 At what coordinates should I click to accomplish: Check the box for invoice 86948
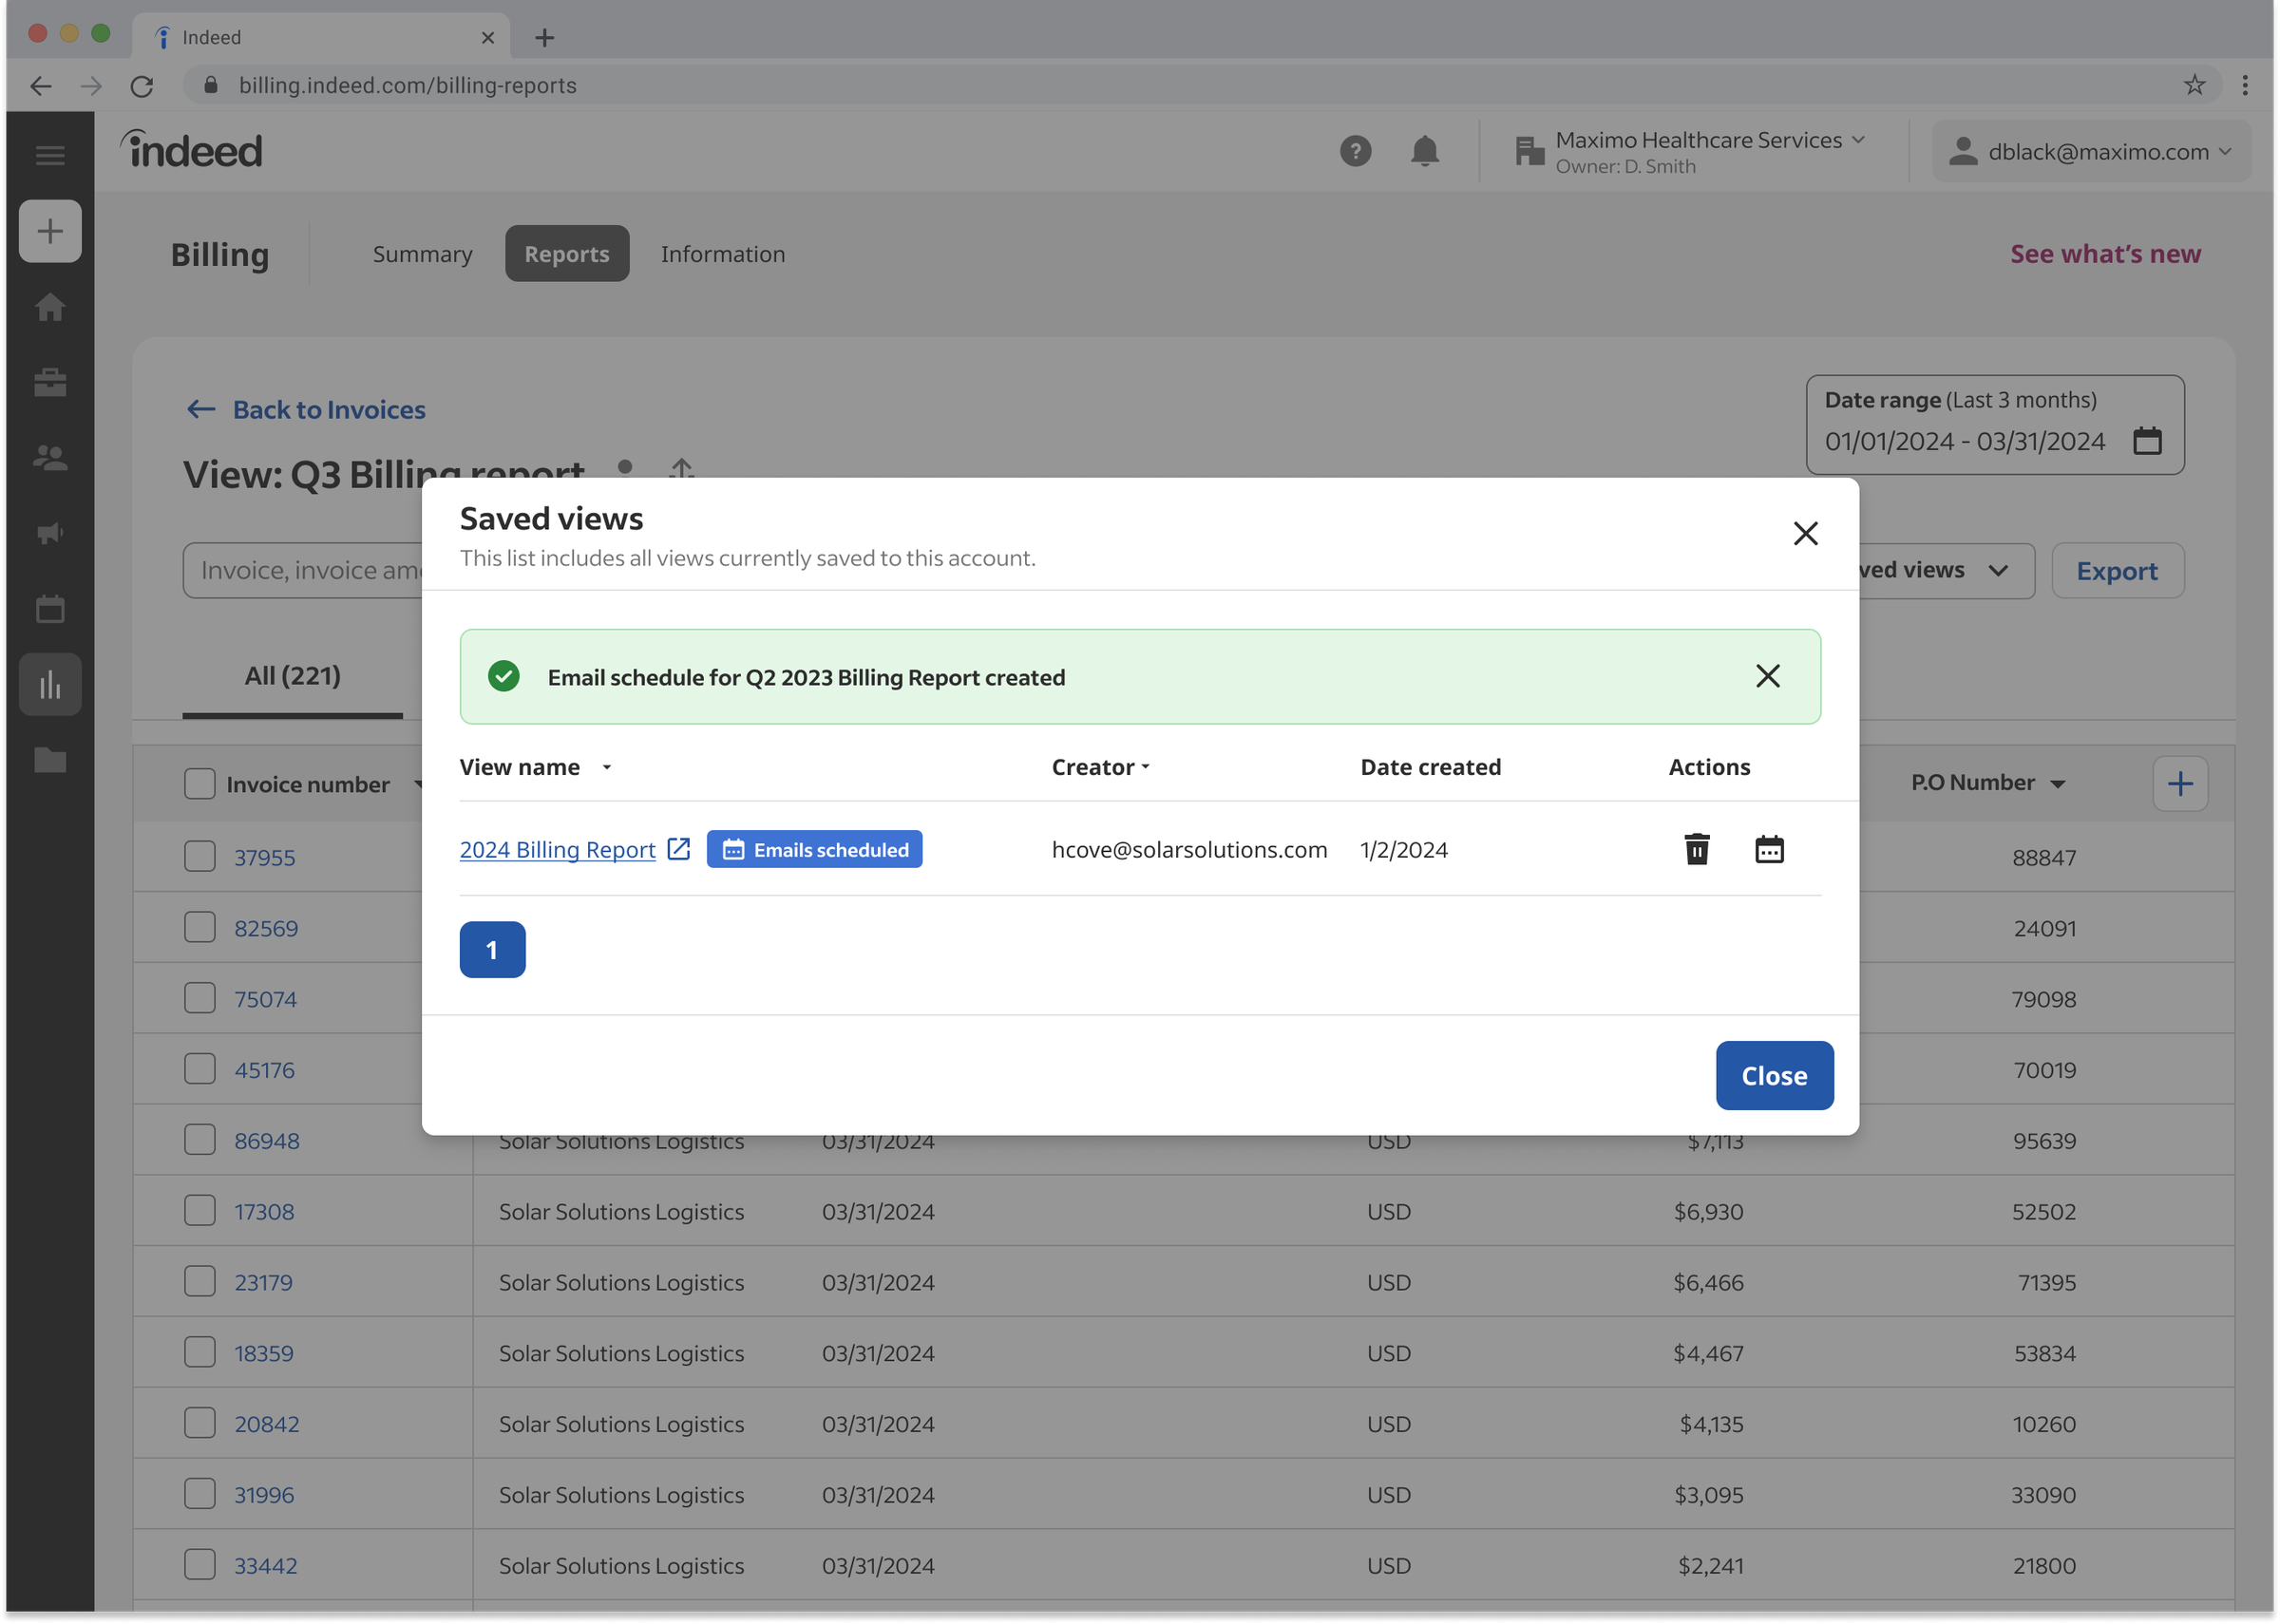[200, 1140]
